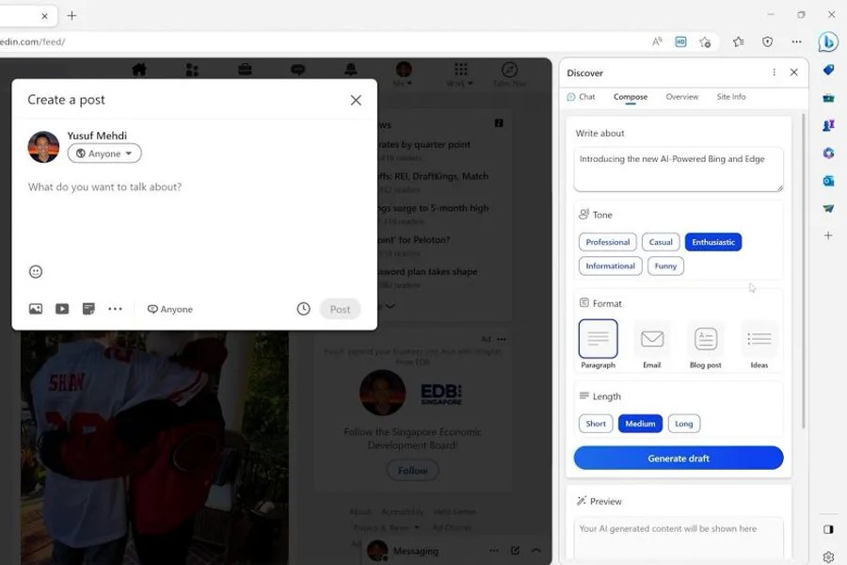Open the Games chess icon in sidebar
Image resolution: width=847 pixels, height=565 pixels.
pyautogui.click(x=828, y=125)
